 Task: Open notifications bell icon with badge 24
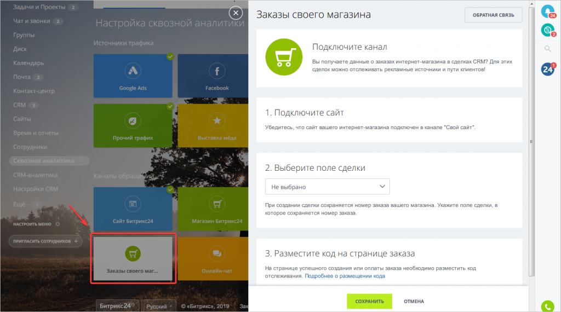pyautogui.click(x=548, y=11)
